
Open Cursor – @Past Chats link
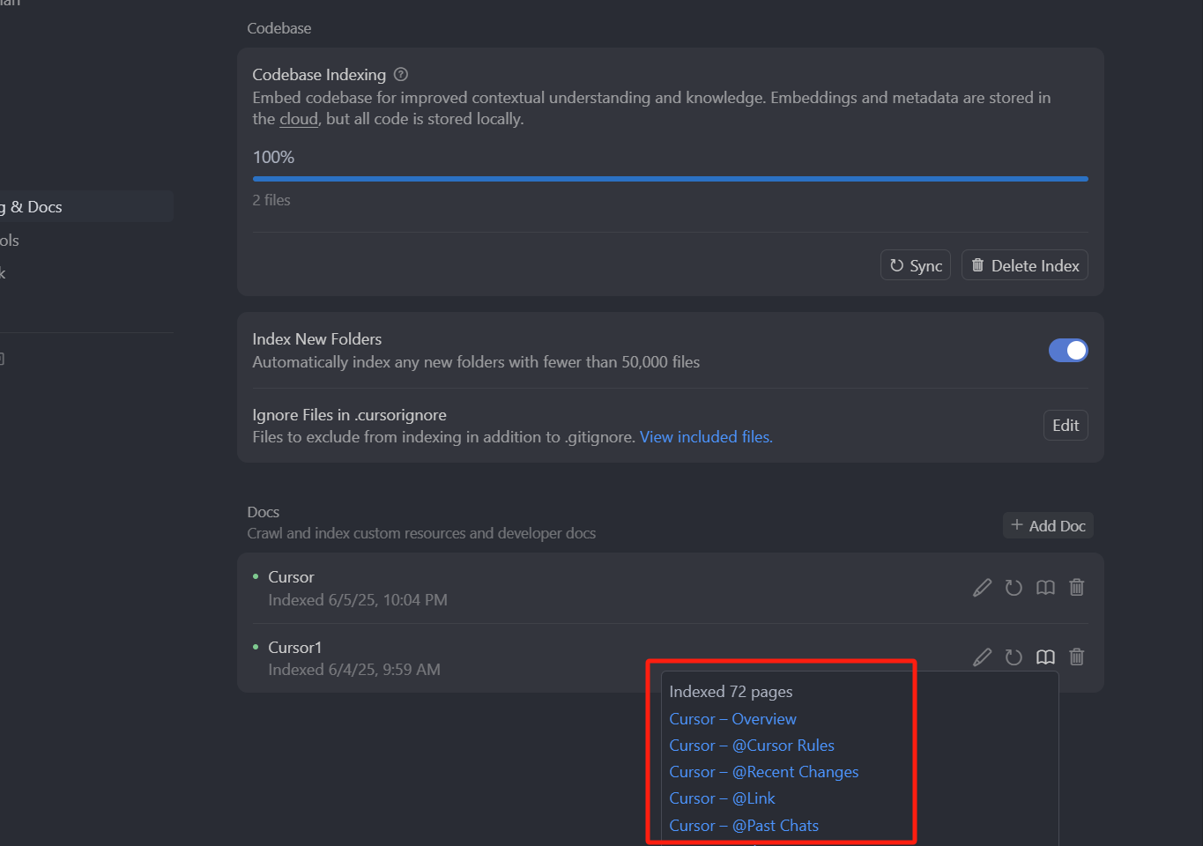tap(744, 826)
